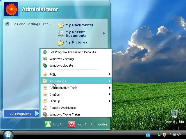Click the Safely Remove Hardware tray icon
186x139 pixels.
(159, 134)
